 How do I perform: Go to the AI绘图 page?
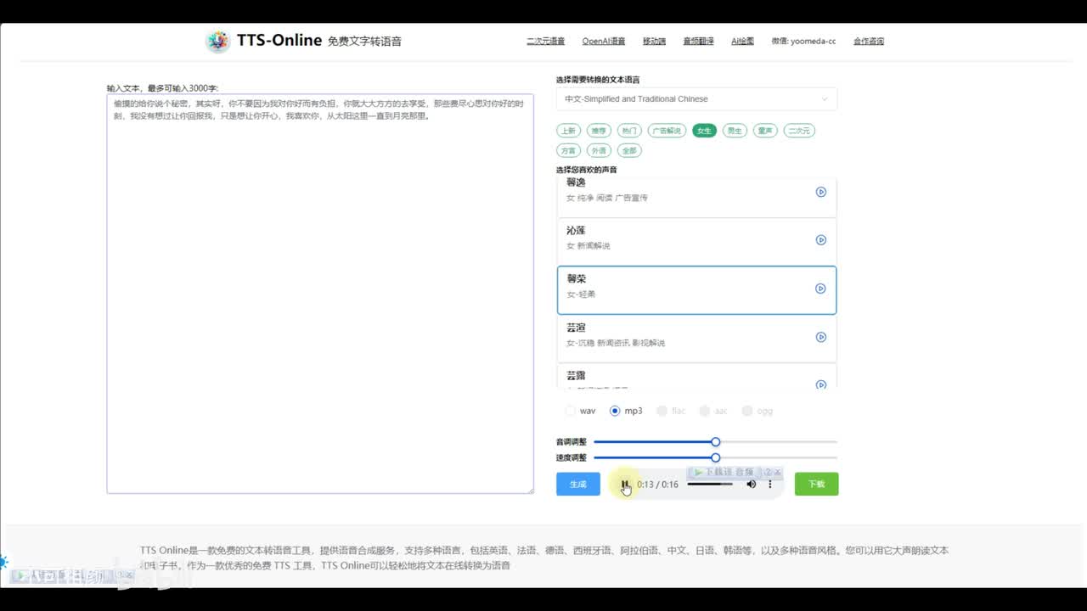tap(742, 41)
